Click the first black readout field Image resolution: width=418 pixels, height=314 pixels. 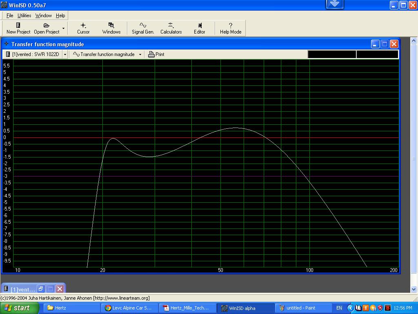(331, 54)
